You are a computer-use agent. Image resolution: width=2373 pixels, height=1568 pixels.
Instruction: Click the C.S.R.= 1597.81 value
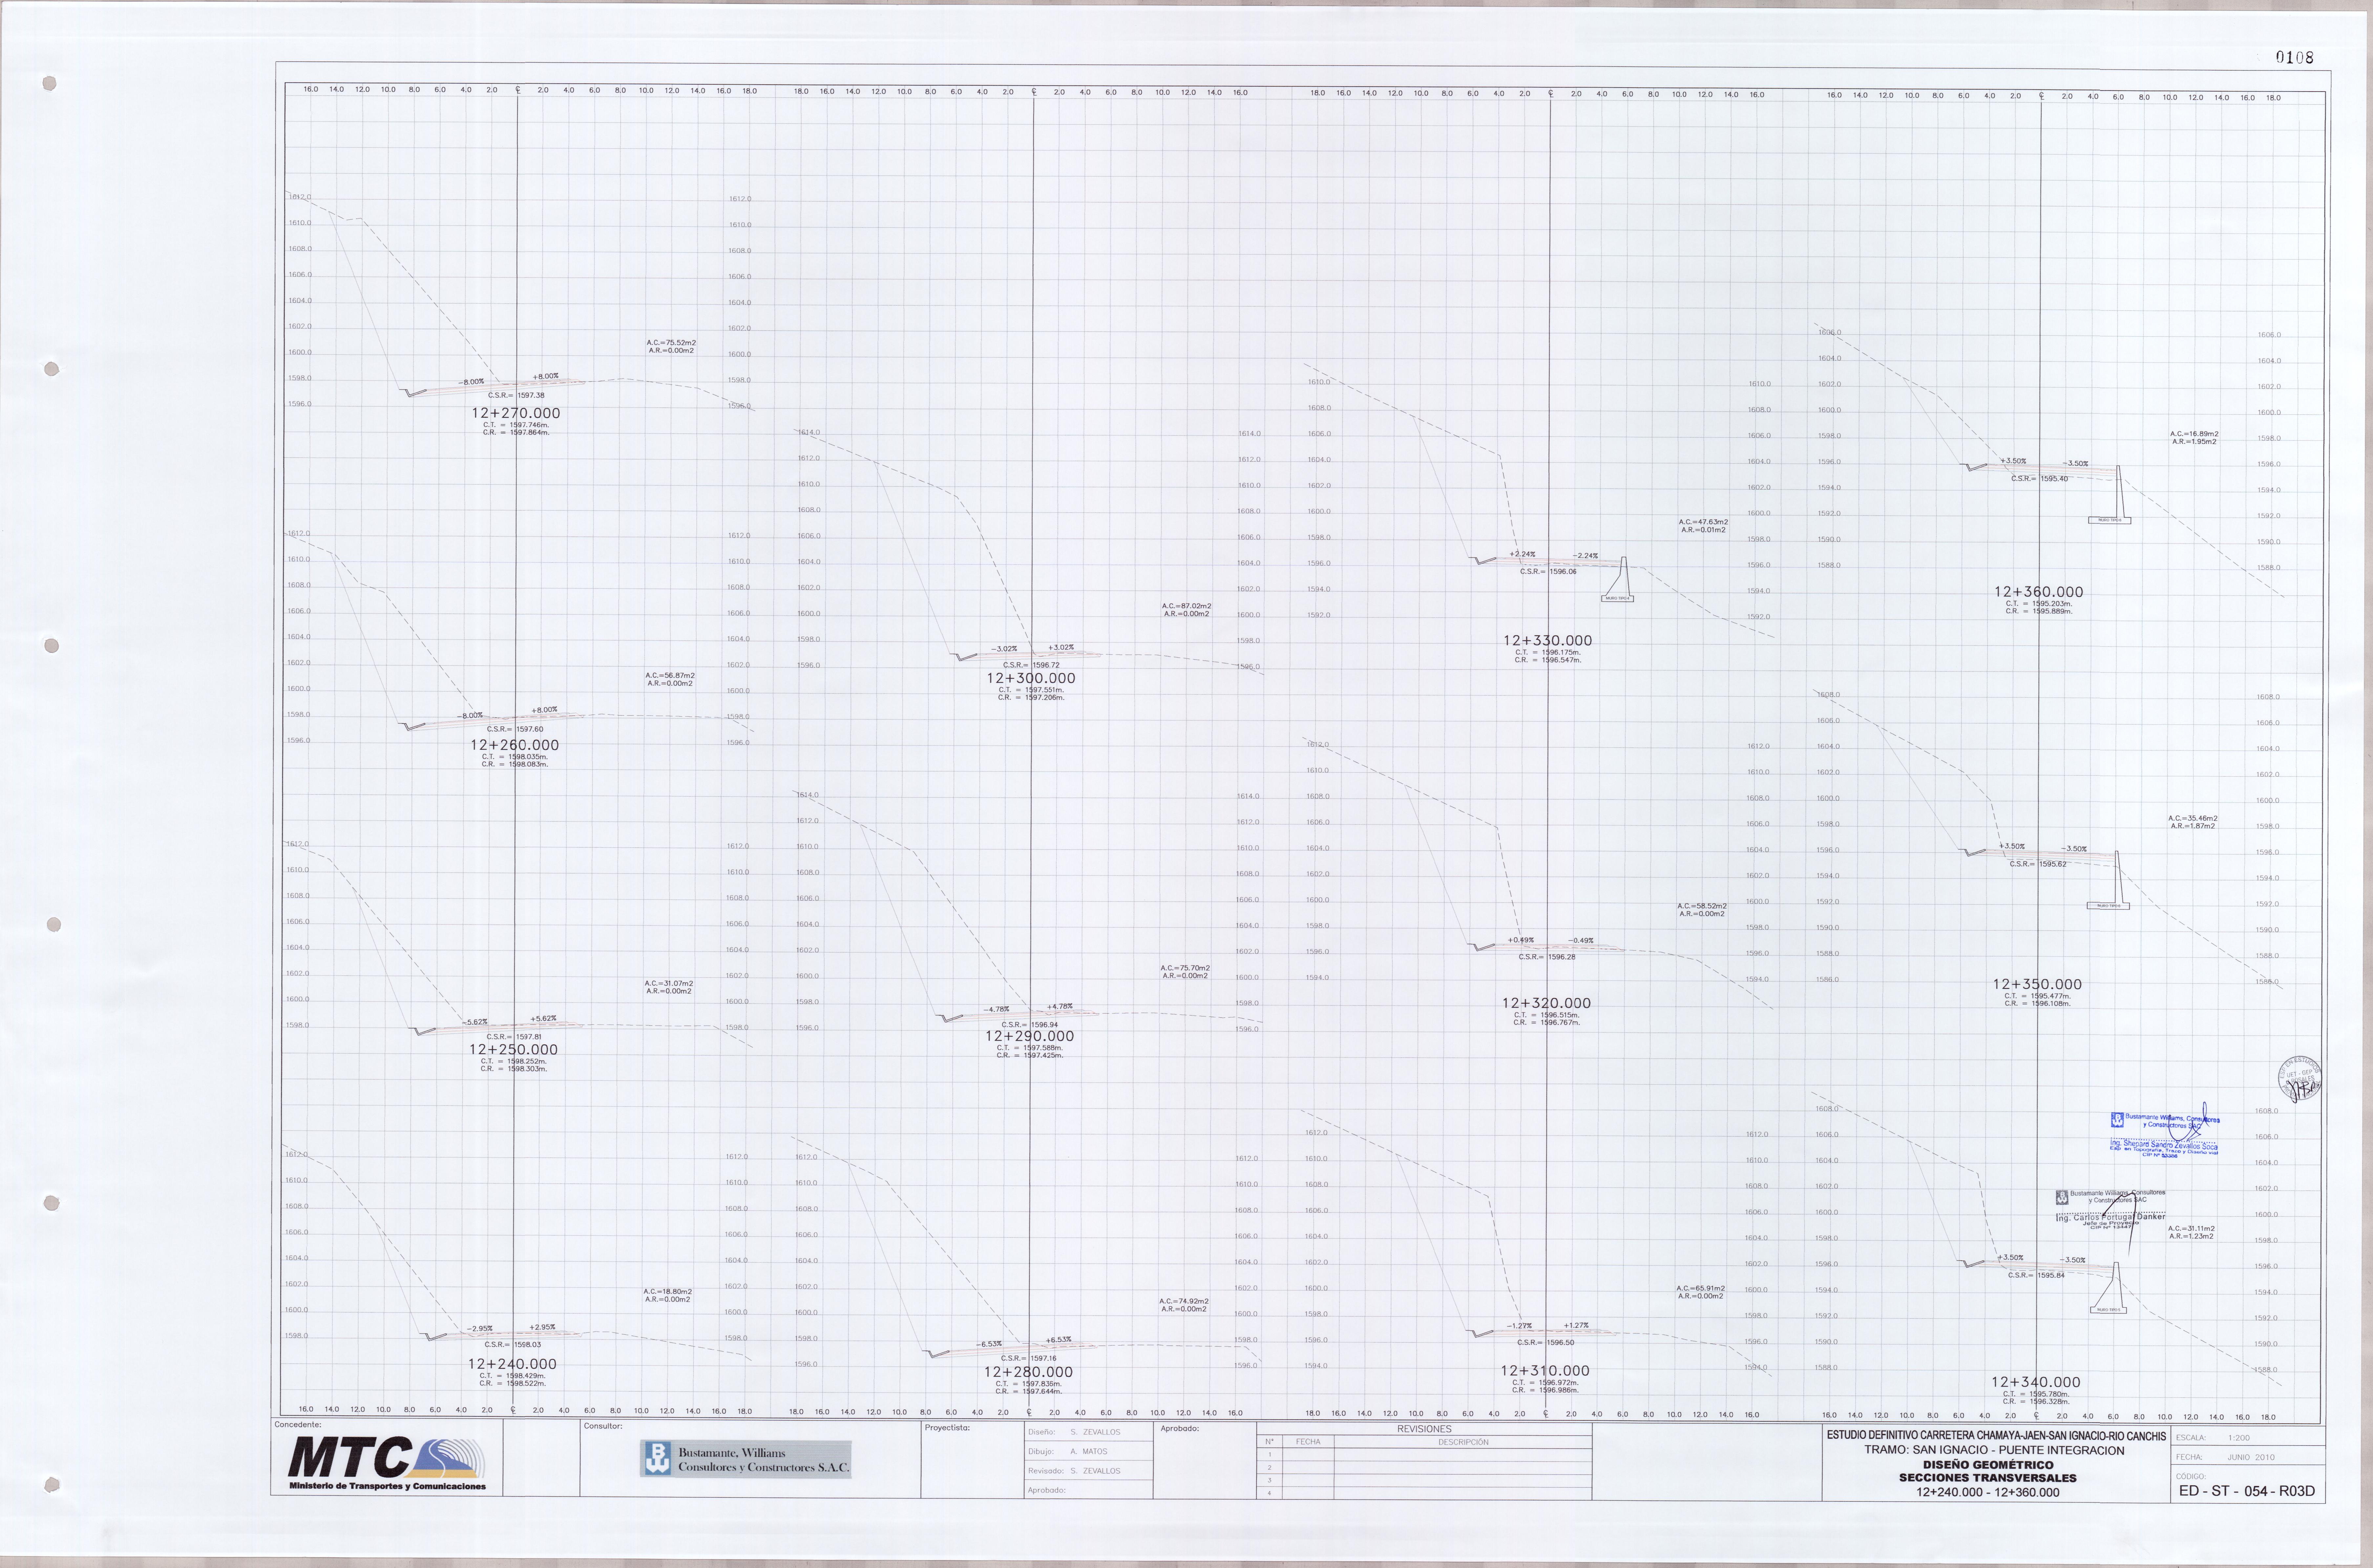514,1037
